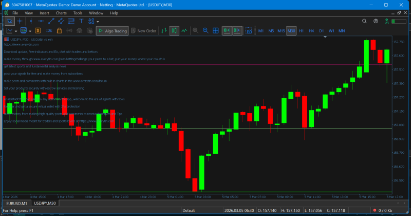
Task: Zoom out on the chart
Action: click(206, 31)
